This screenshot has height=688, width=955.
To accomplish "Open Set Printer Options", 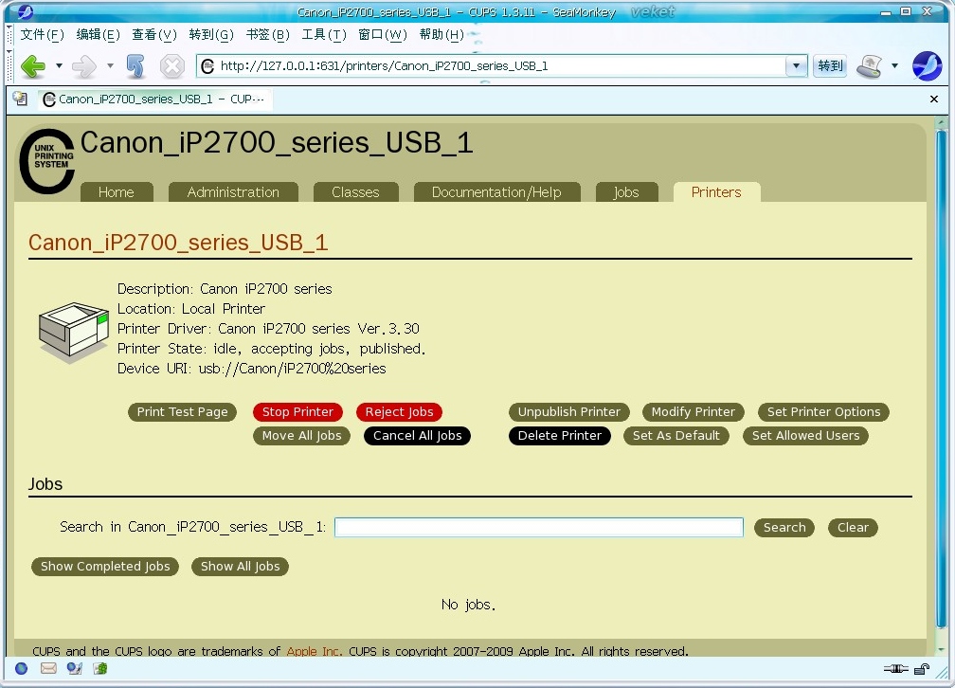I will coord(823,412).
